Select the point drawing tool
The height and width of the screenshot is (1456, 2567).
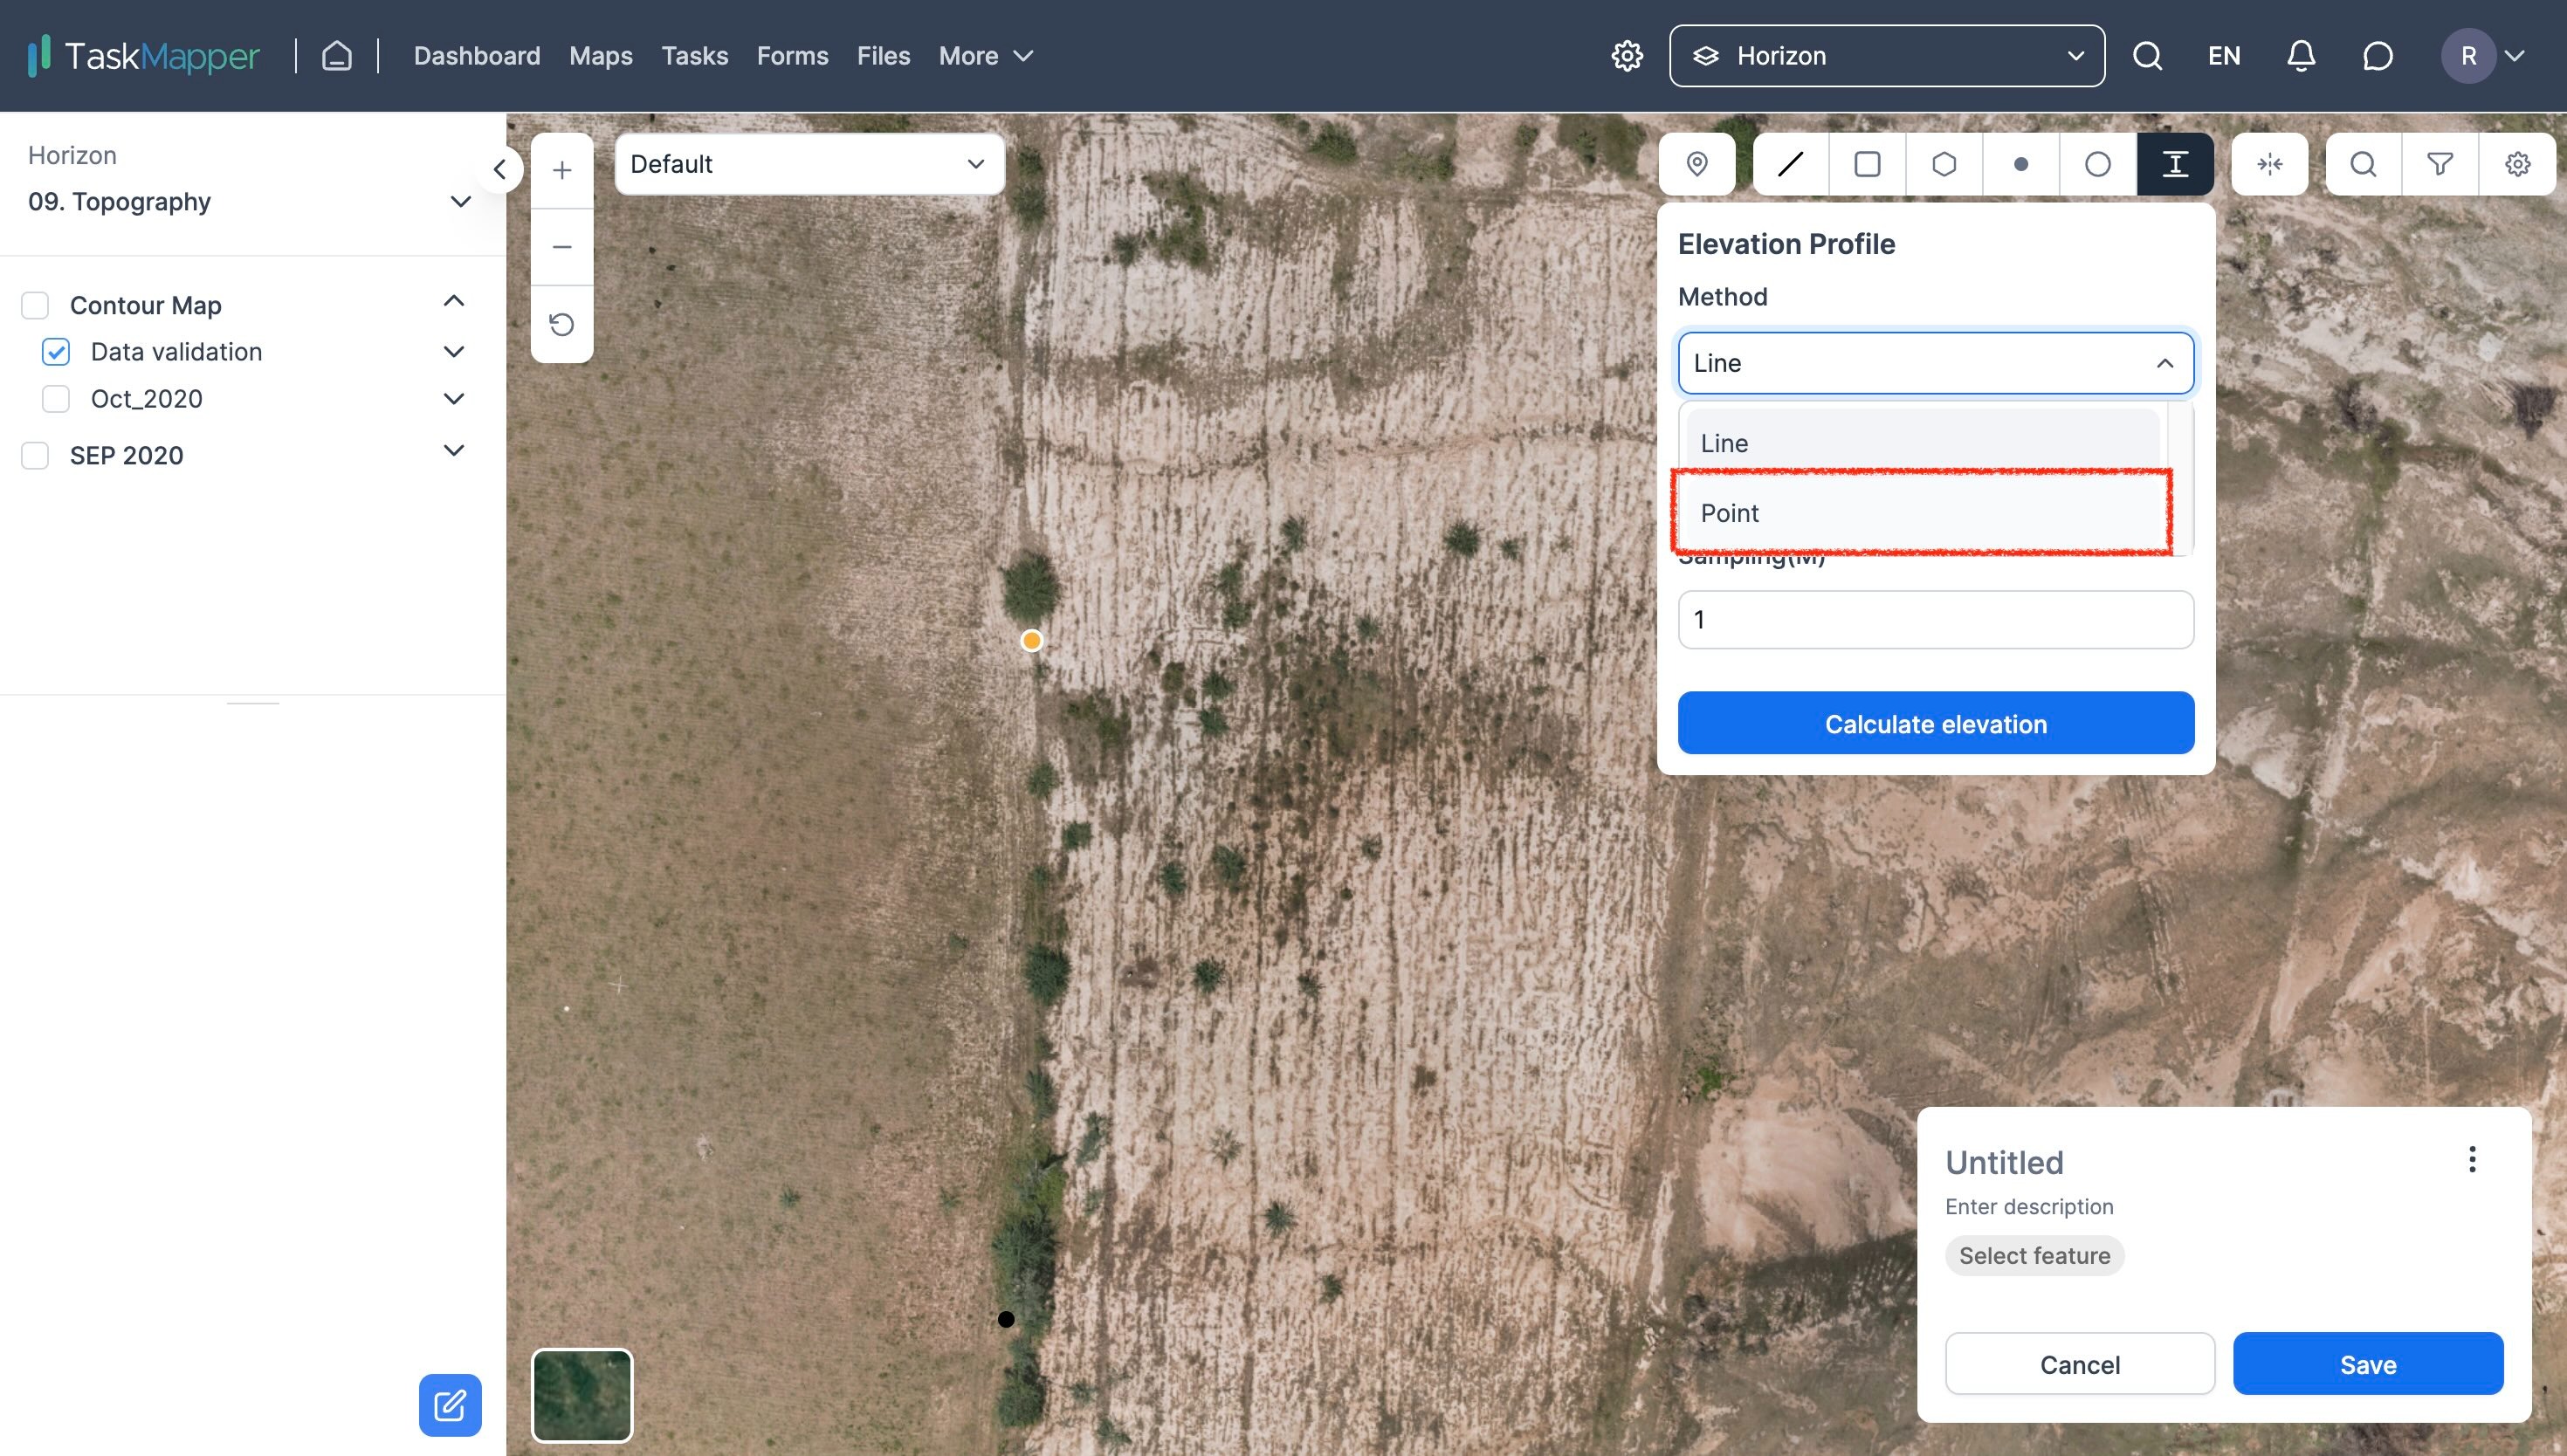coord(2021,164)
